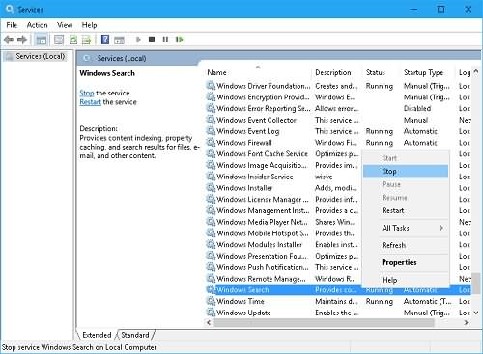Click the Stop the service link
Viewport: 483px width, 354px height.
pyautogui.click(x=87, y=93)
